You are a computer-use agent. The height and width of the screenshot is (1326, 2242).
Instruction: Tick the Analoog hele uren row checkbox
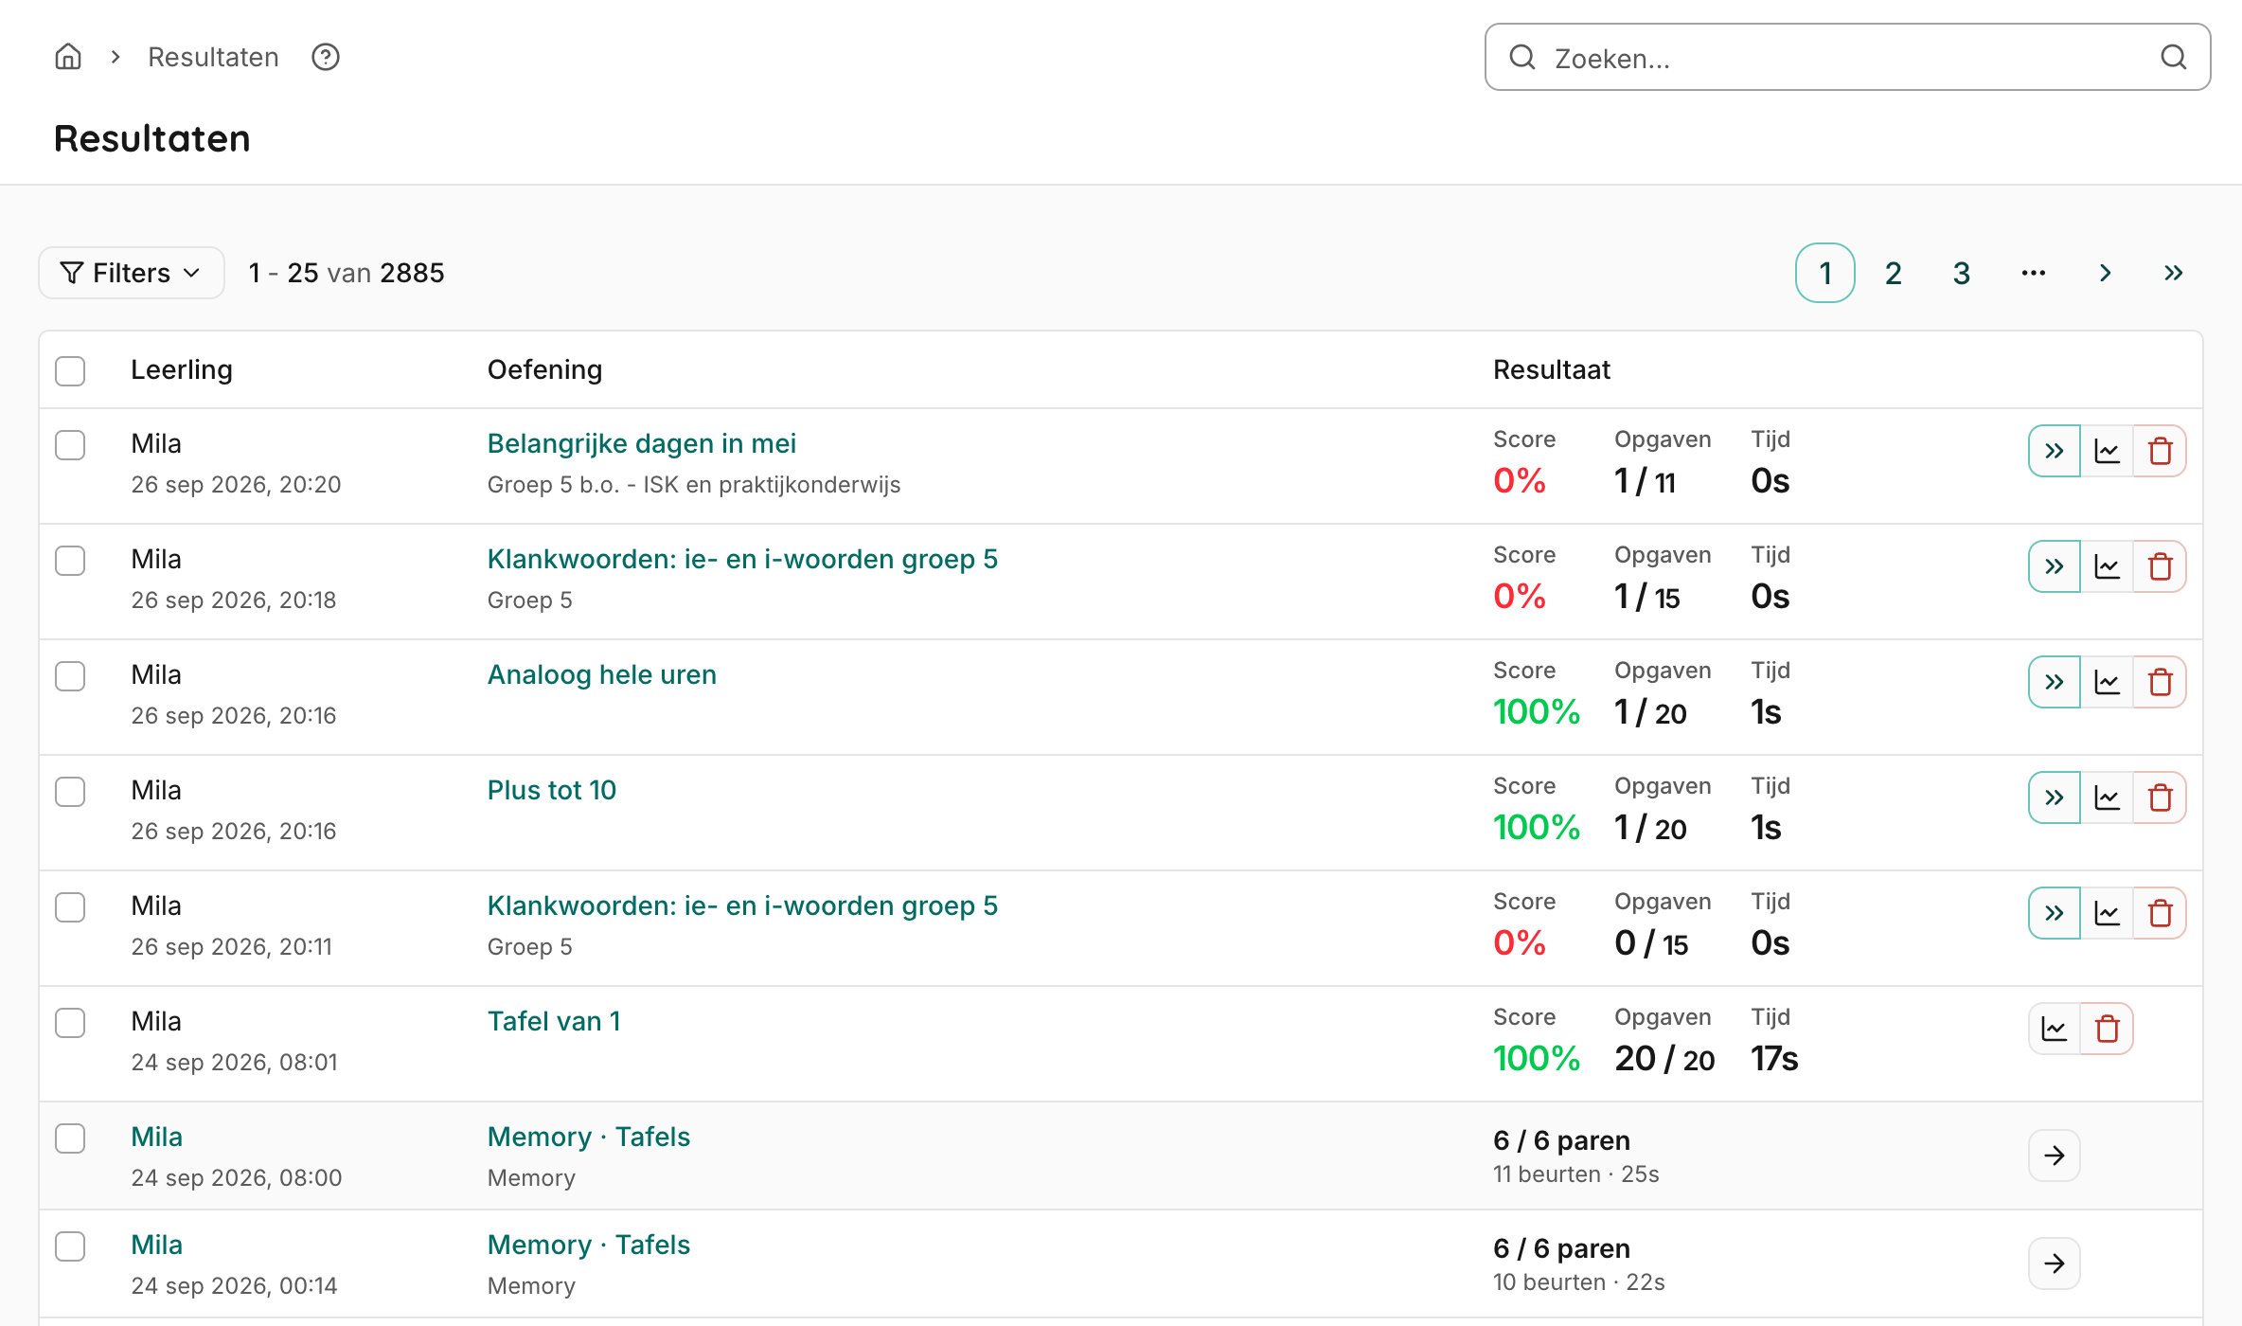70,676
